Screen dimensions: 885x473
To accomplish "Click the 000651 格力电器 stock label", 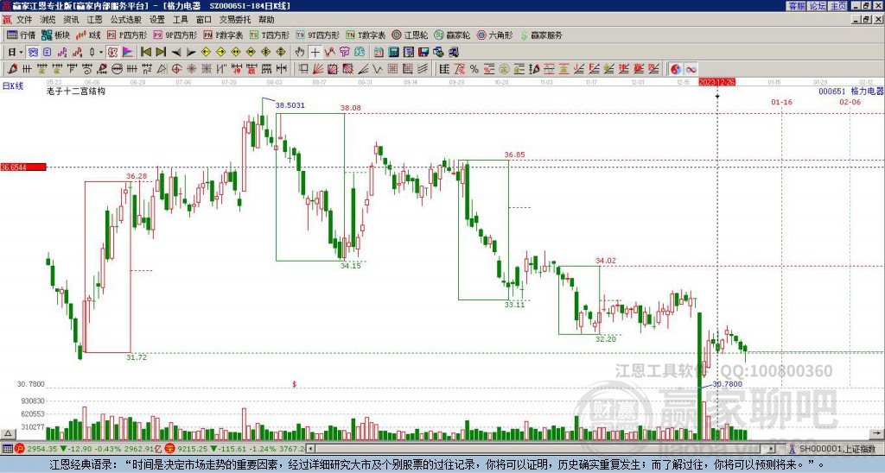I will click(x=850, y=91).
